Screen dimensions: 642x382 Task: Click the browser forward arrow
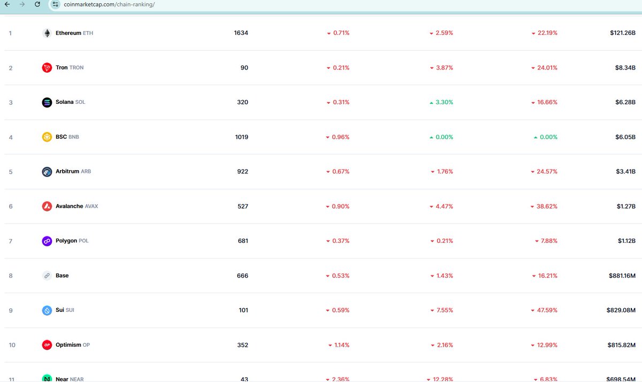coord(22,4)
